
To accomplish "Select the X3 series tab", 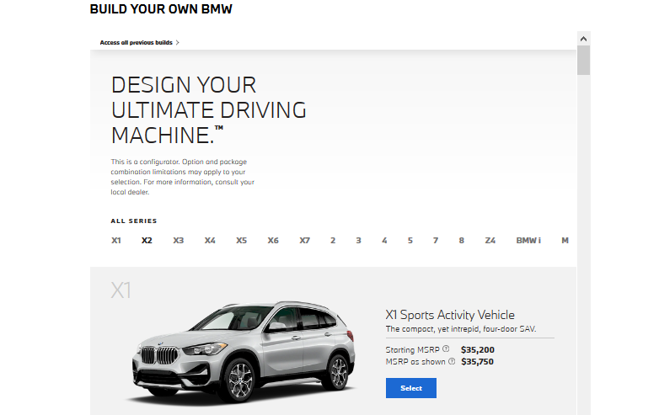I will pyautogui.click(x=178, y=241).
